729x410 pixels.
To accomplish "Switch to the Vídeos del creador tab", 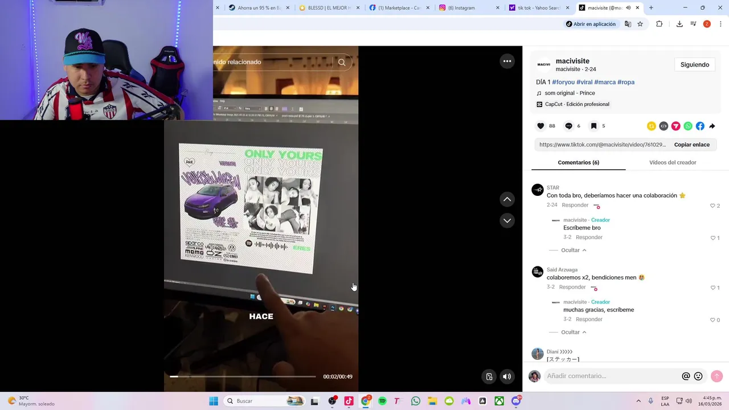I will [x=673, y=162].
